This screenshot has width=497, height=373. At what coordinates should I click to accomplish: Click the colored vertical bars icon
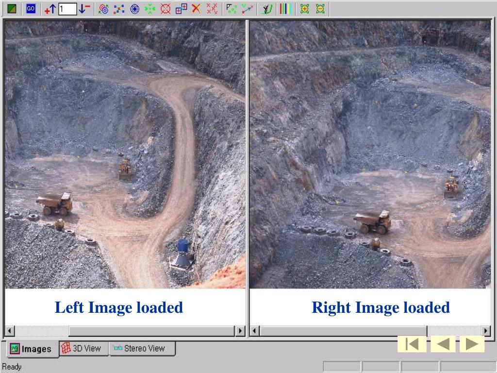(285, 9)
